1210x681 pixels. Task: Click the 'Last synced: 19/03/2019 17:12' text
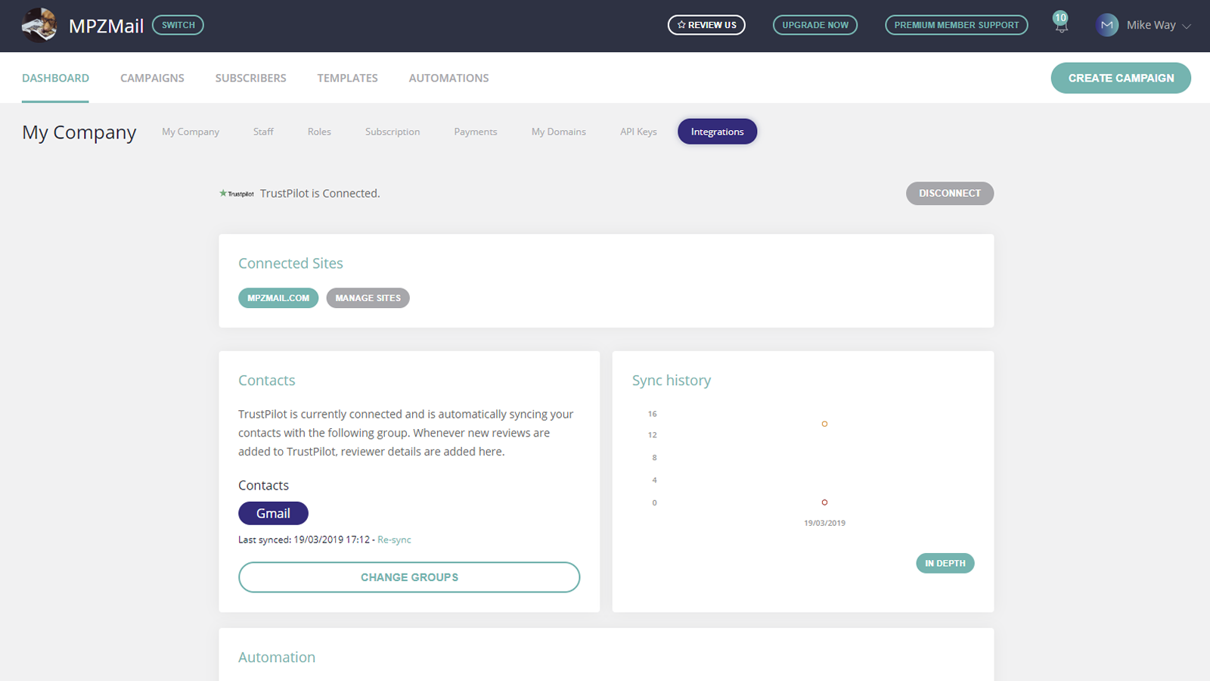(x=304, y=540)
